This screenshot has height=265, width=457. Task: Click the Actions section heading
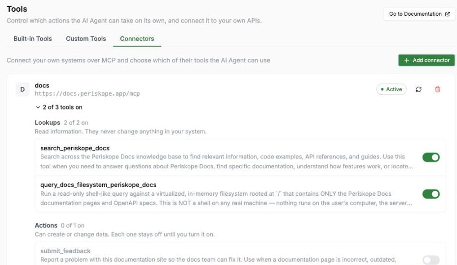[x=46, y=225]
